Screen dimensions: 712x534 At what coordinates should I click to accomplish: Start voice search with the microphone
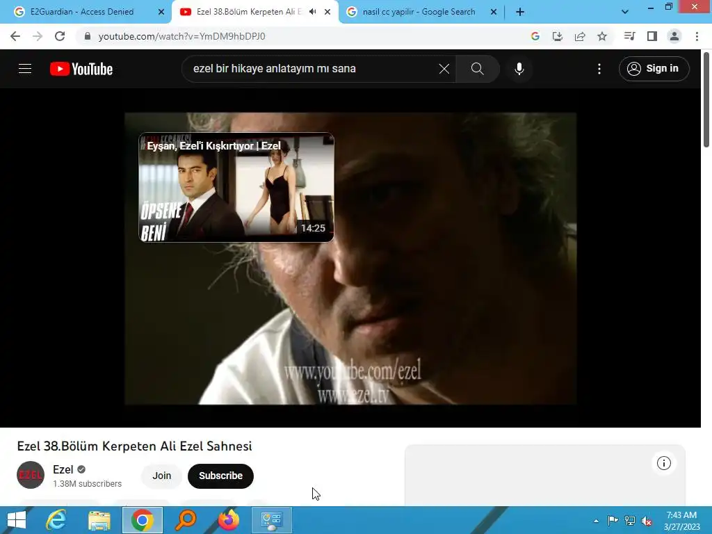[x=519, y=69]
